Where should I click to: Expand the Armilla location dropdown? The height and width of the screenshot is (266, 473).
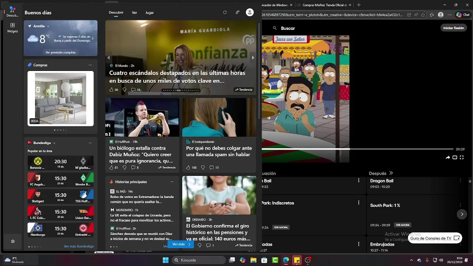48,26
